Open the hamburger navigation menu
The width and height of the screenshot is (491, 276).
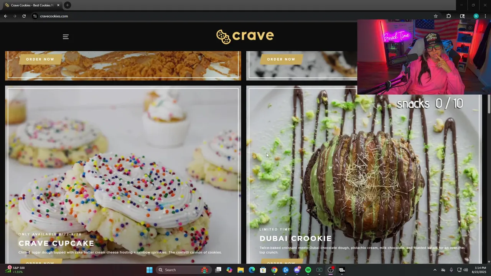tap(66, 37)
